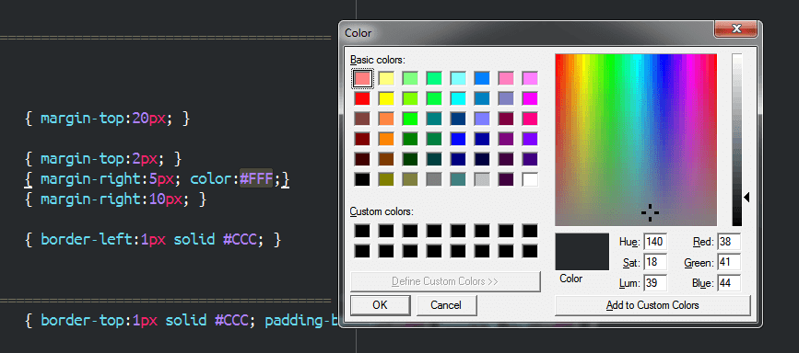Click the Hue value field
The width and height of the screenshot is (799, 353).
coord(655,242)
